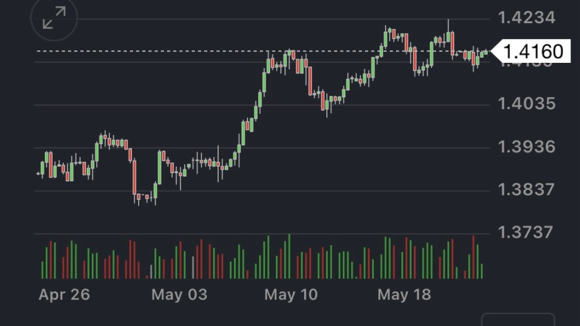This screenshot has height=326, width=580.
Task: Click the last green candle on the chart
Action: [x=485, y=53]
